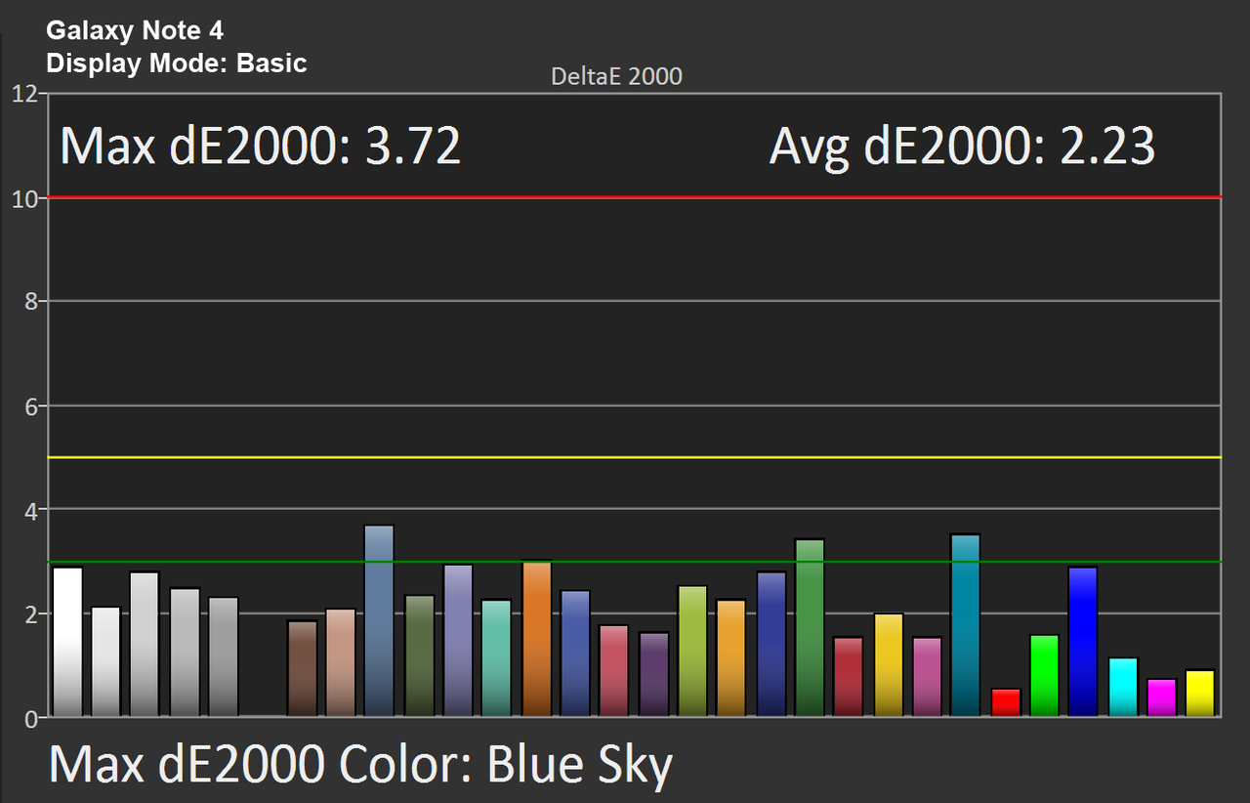1250x803 pixels.
Task: Select the burnt orange bar
Action: [x=537, y=638]
